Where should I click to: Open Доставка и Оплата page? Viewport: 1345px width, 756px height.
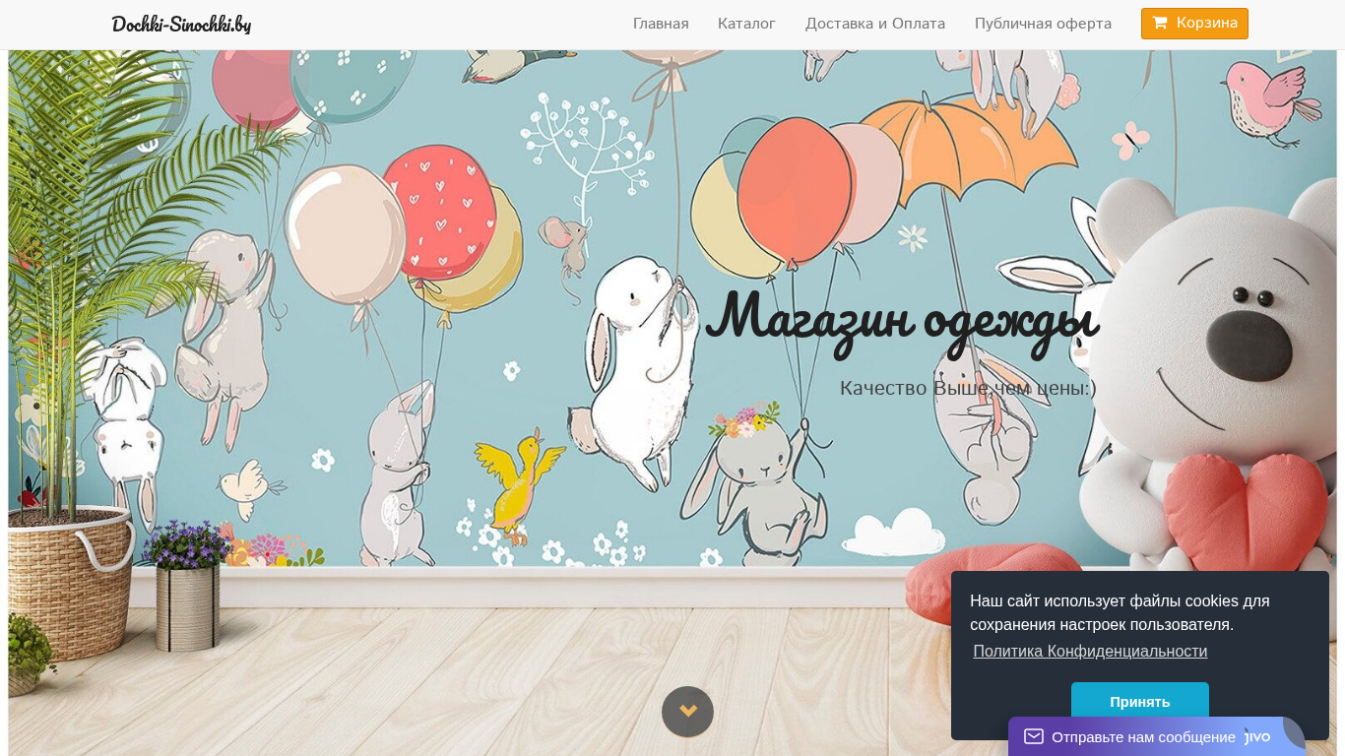coord(874,24)
